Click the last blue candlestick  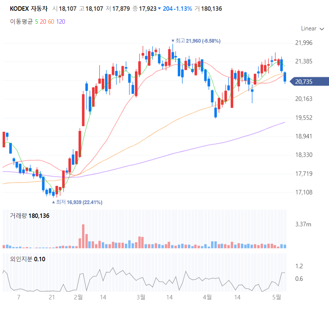[x=285, y=77]
